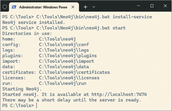Click empty title bar area beside dropdown
The height and width of the screenshot is (111, 172).
coord(115,6)
